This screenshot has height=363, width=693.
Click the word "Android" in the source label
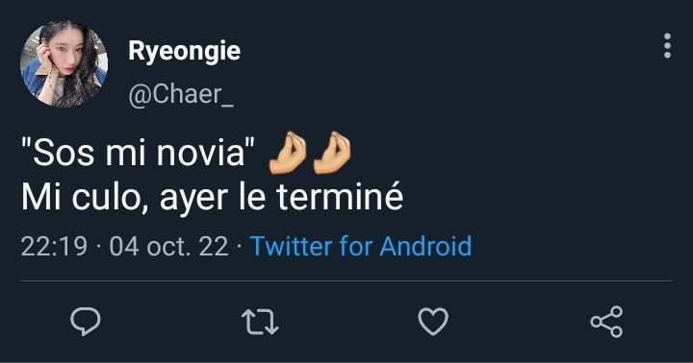(x=425, y=246)
